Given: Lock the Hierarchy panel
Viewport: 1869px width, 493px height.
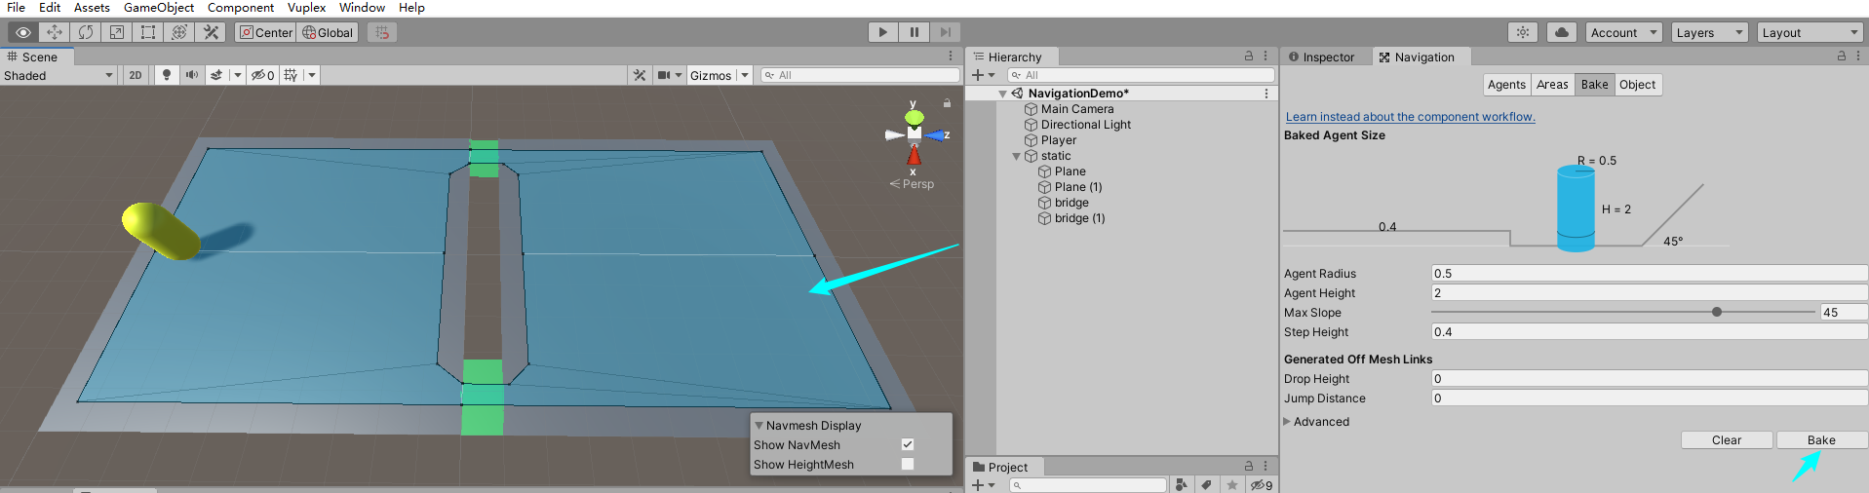Looking at the screenshot, I should click(x=1249, y=57).
